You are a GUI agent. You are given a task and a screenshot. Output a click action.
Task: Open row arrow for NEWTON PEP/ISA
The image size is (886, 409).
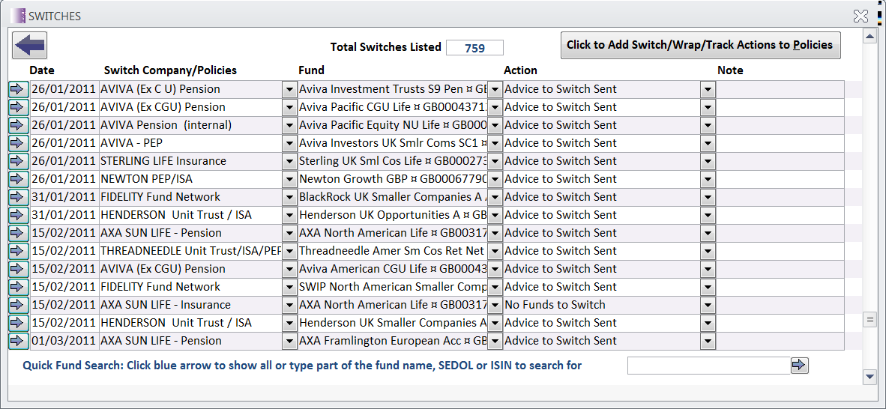tap(19, 180)
